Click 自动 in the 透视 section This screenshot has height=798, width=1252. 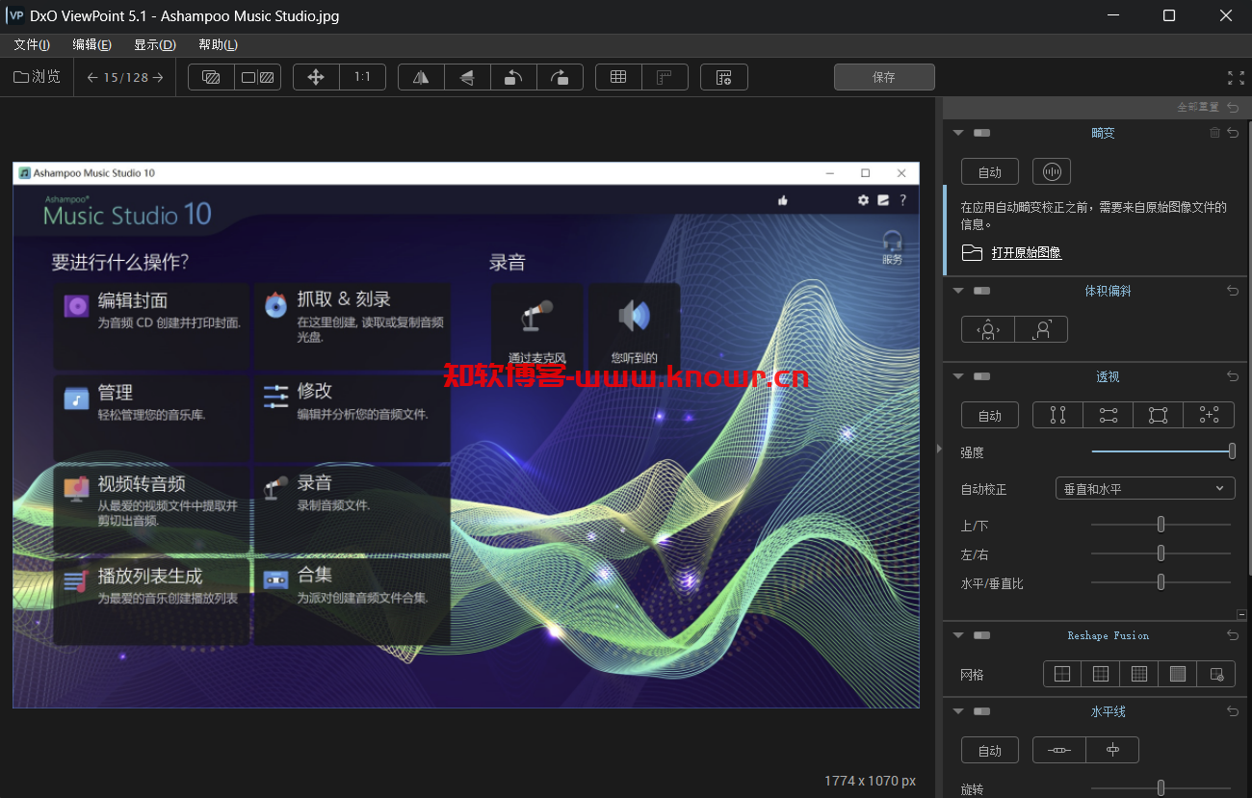(x=990, y=415)
